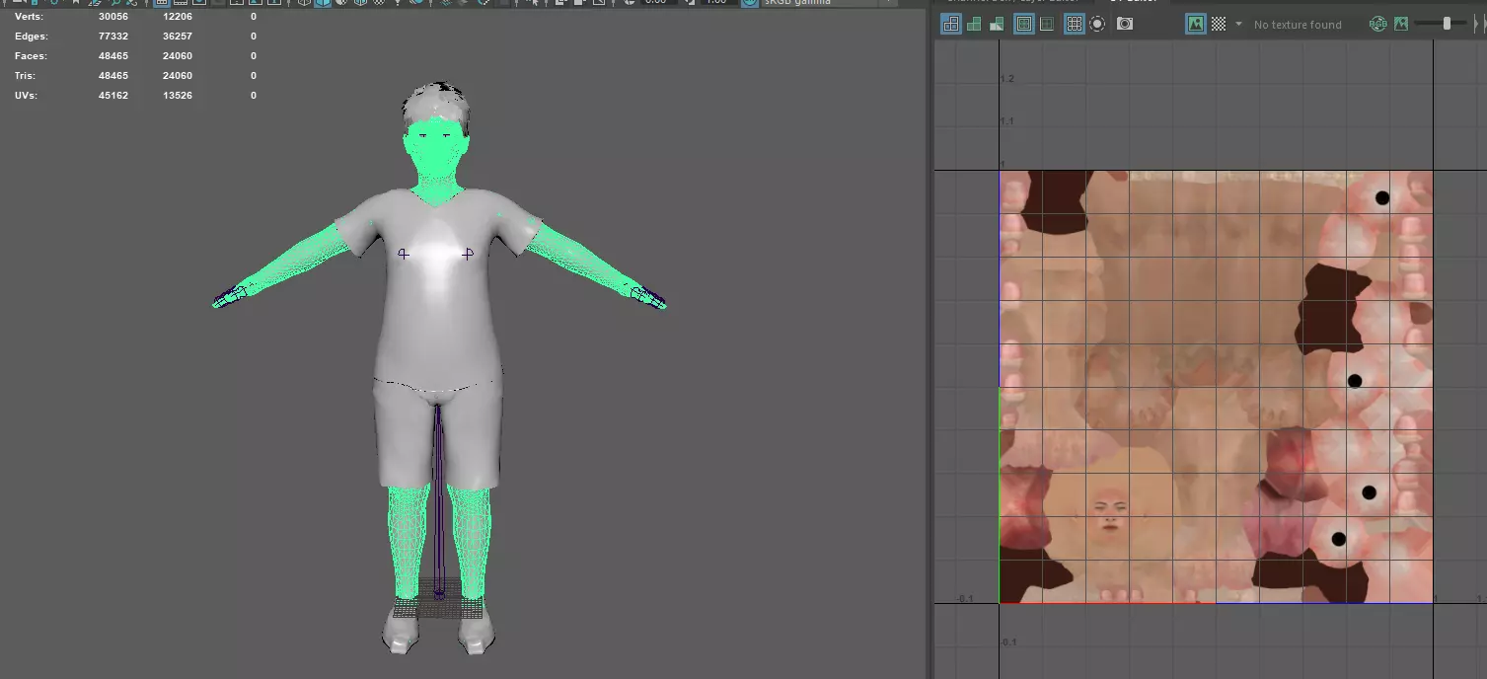Toggle the UV grid display icon
Screen dimensions: 1487x679
coord(1076,24)
